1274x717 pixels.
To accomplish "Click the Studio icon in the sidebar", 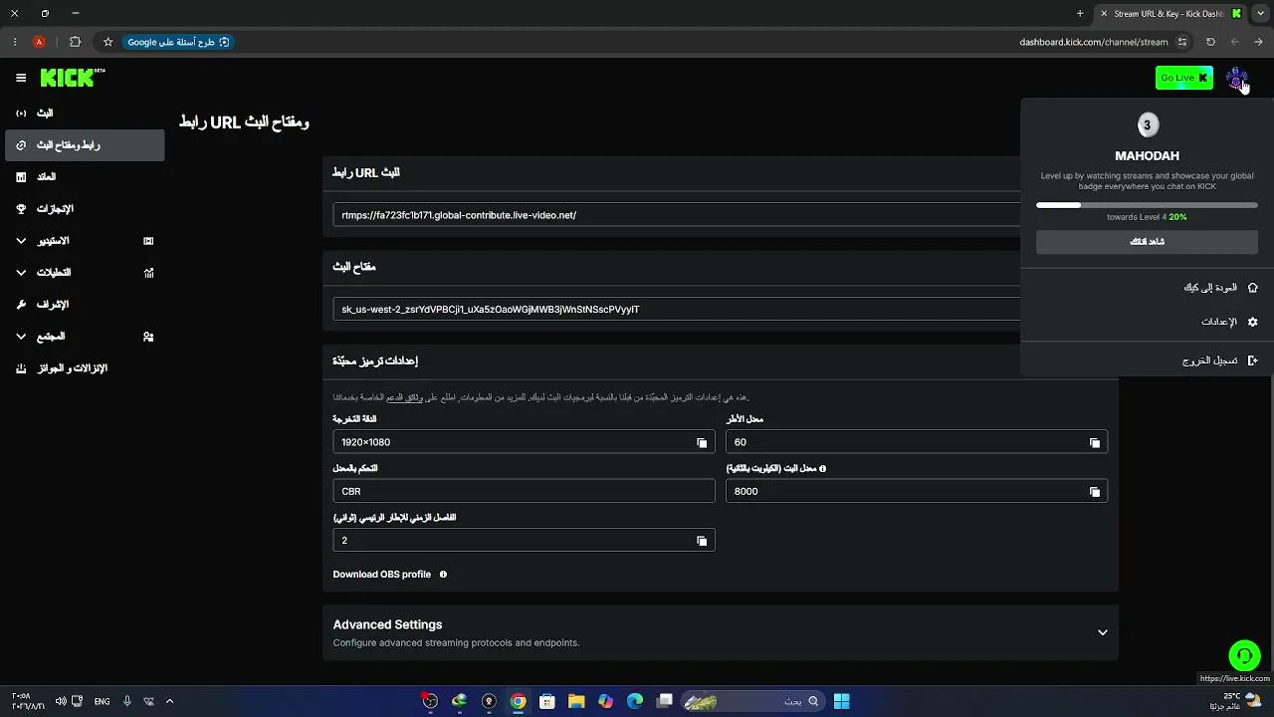I will [148, 241].
